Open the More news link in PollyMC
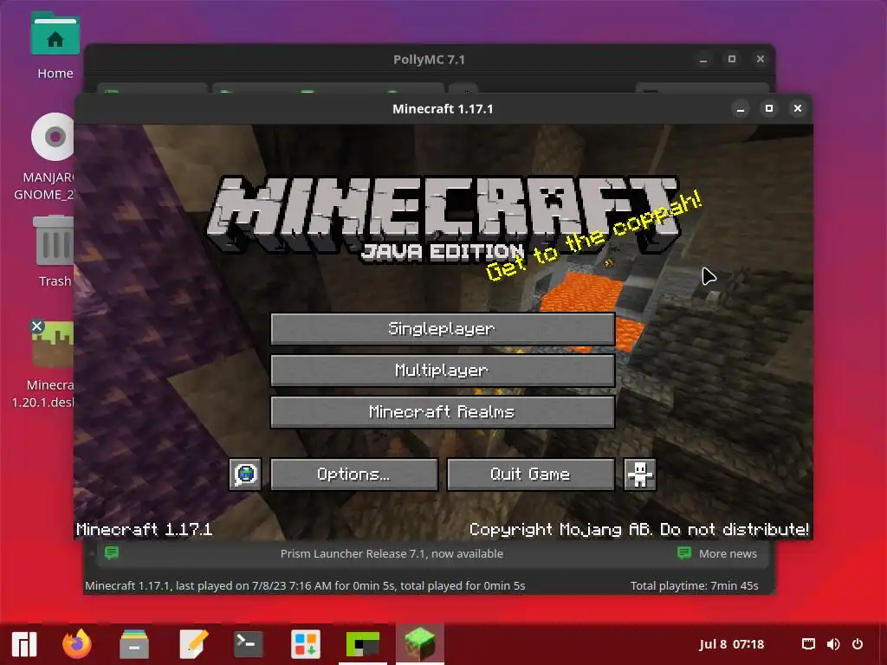The width and height of the screenshot is (887, 665). pyautogui.click(x=728, y=553)
